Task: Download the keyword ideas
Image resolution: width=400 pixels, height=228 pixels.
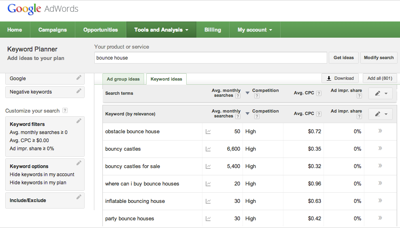Action: pos(340,79)
